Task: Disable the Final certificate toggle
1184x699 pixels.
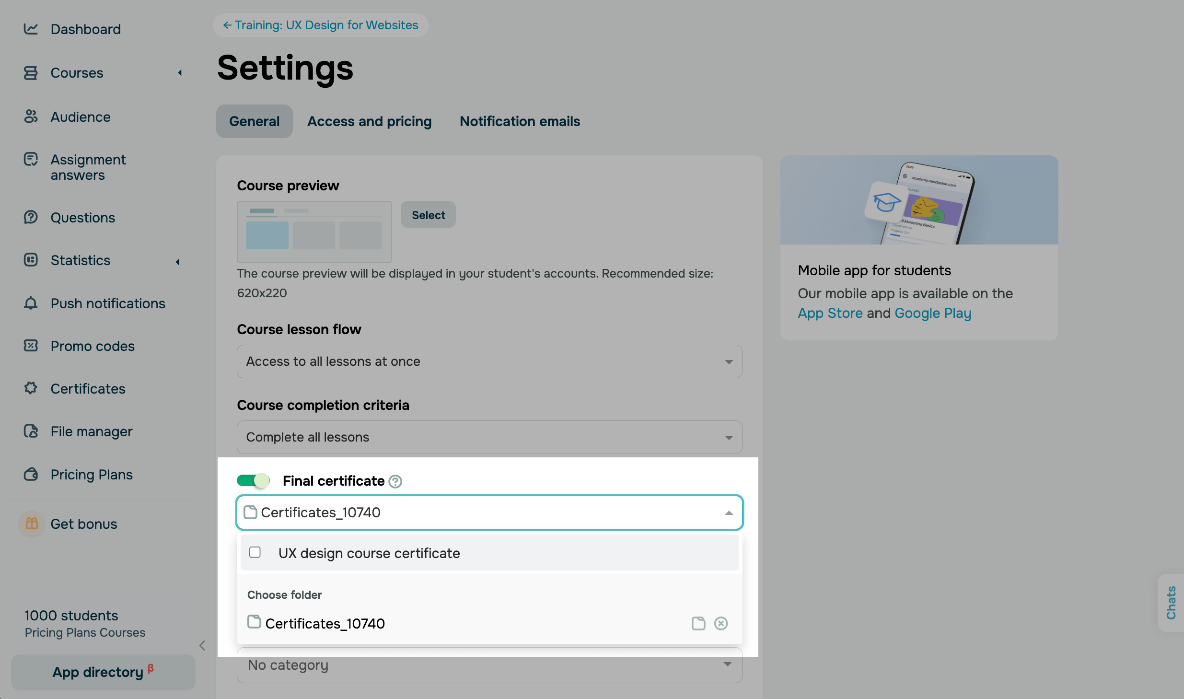Action: [x=254, y=480]
